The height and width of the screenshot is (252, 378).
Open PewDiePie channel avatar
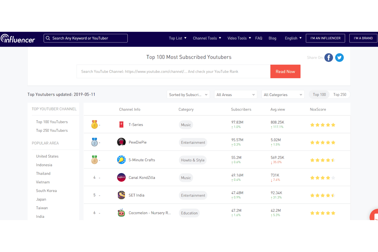(121, 142)
